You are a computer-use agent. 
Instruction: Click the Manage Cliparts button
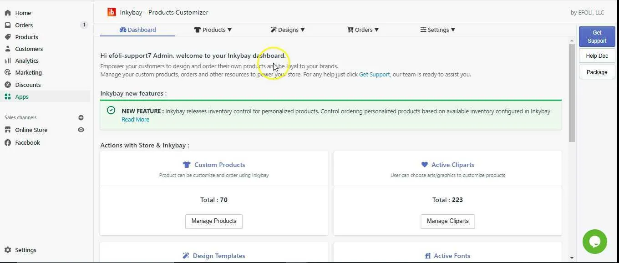pyautogui.click(x=447, y=221)
